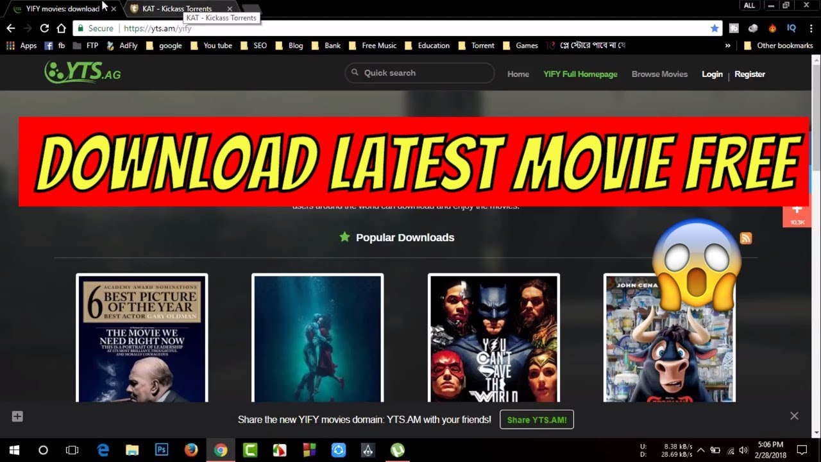Click the Share YTS.AM! button
The width and height of the screenshot is (821, 462).
pyautogui.click(x=537, y=420)
